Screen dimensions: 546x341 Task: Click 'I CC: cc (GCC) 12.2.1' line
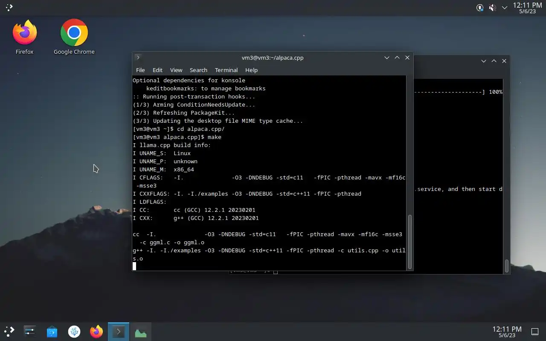point(194,210)
